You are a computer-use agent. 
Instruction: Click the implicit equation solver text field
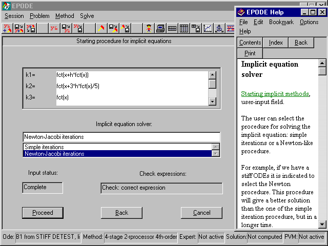(121, 137)
